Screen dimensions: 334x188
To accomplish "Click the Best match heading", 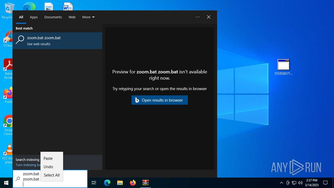I will coord(24,28).
